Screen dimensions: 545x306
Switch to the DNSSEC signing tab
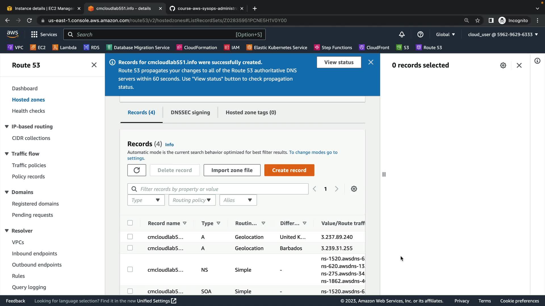pos(190,112)
